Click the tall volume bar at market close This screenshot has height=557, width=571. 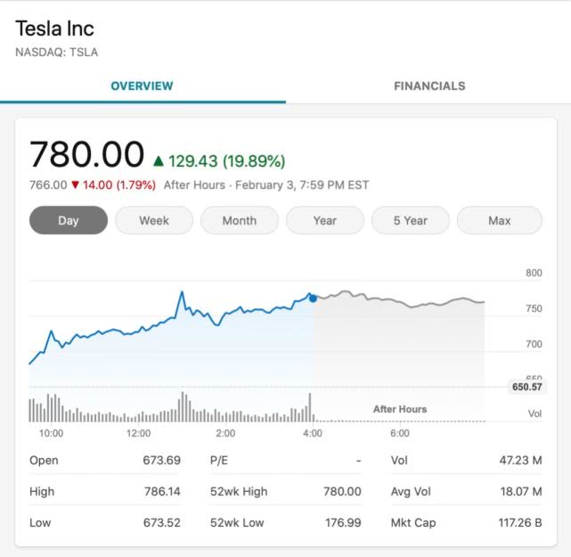[x=309, y=407]
